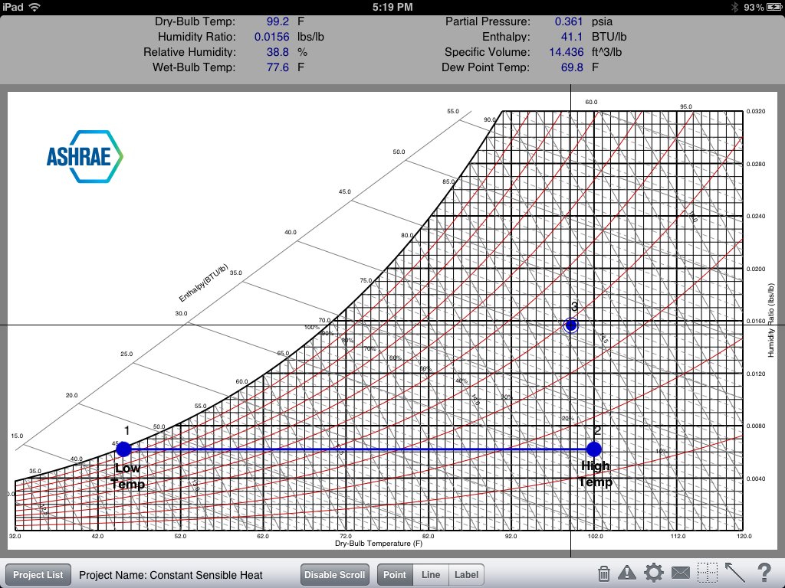Tap the Humidity Ratio (lbs/lb) axis label
Viewport: 785px width, 588px height.
pos(771,321)
